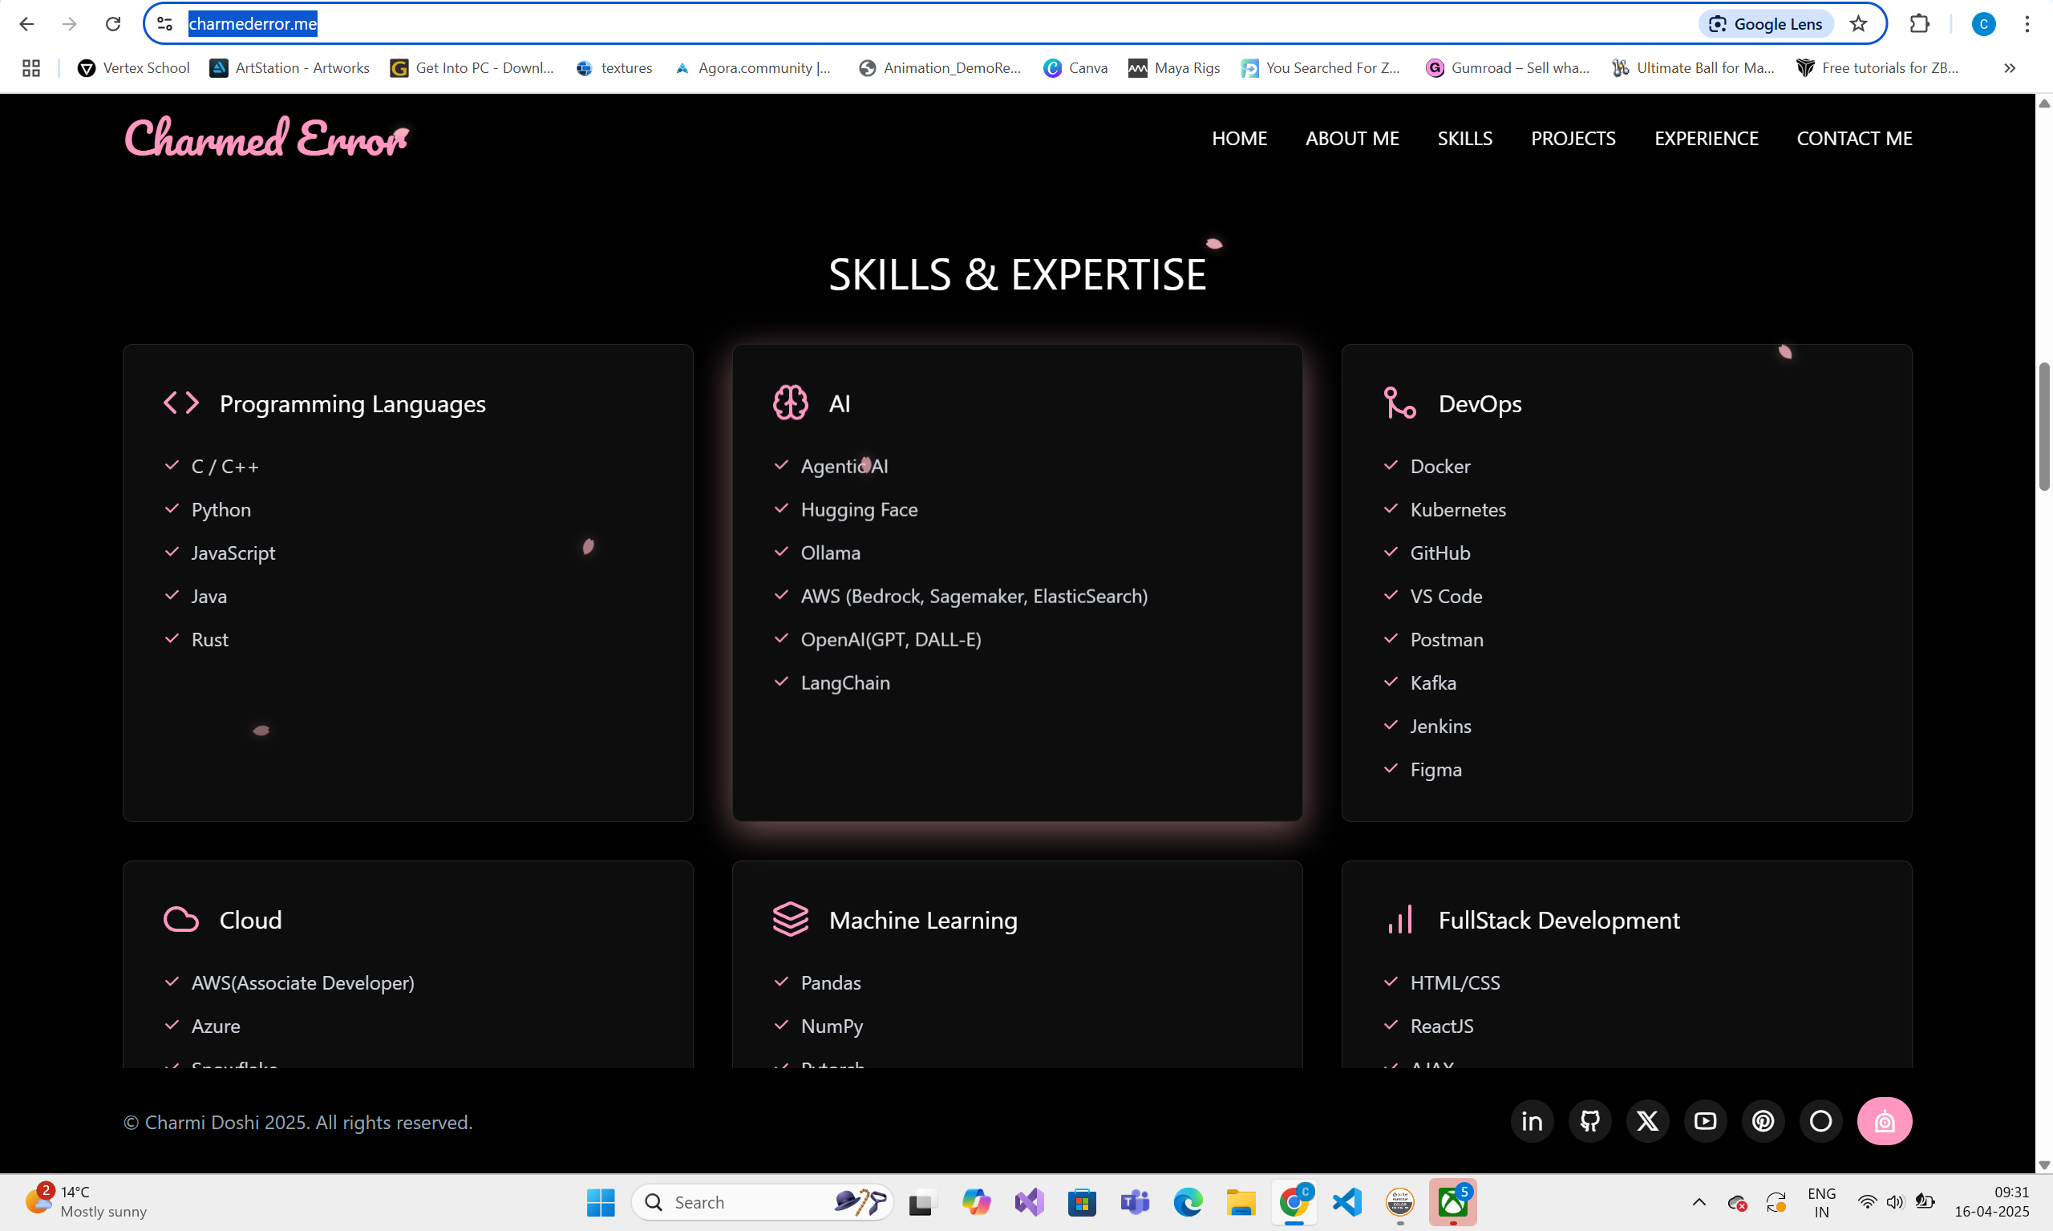This screenshot has width=2053, height=1231.
Task: Open CONTACT ME nav link
Action: click(1854, 139)
